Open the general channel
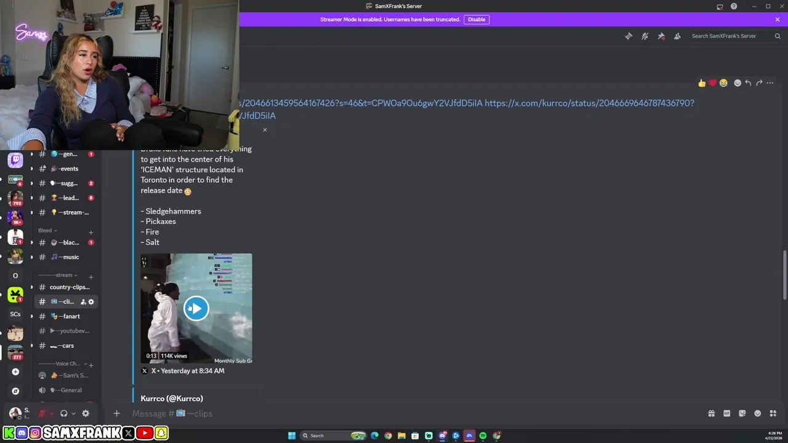788x443 pixels. 66,154
